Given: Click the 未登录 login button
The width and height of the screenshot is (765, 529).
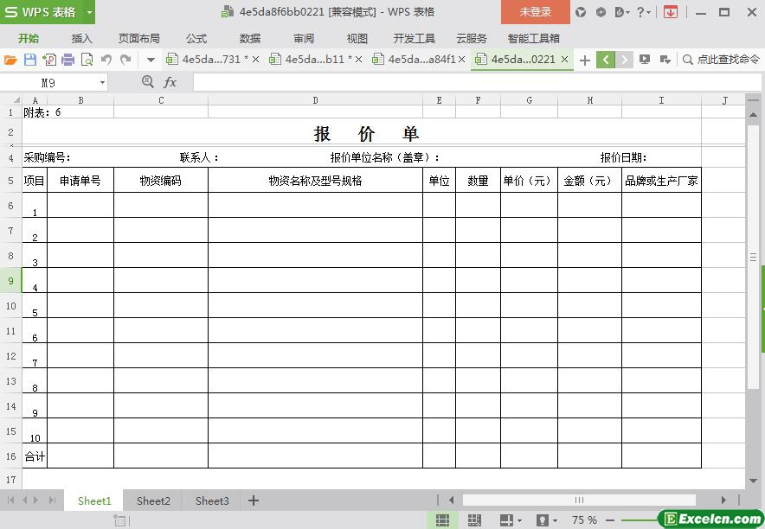Looking at the screenshot, I should coord(535,12).
